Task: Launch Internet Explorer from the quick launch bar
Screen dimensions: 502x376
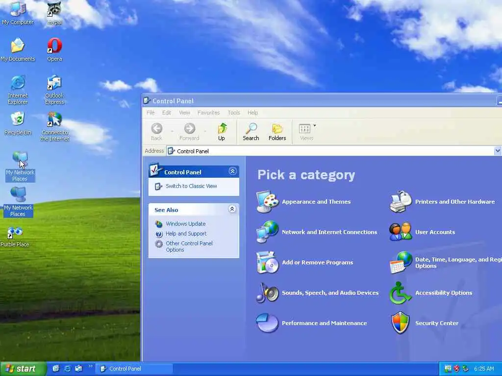Action: pyautogui.click(x=67, y=369)
